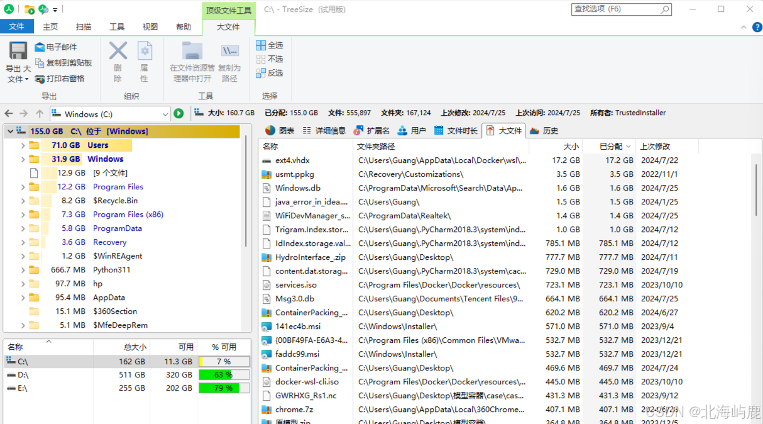The height and width of the screenshot is (424, 763).
Task: Go back with the left arrow
Action: click(x=9, y=114)
